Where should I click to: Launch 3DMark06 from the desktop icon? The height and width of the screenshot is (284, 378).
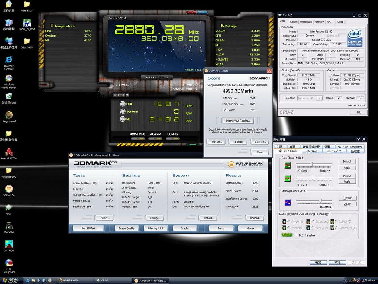9,191
